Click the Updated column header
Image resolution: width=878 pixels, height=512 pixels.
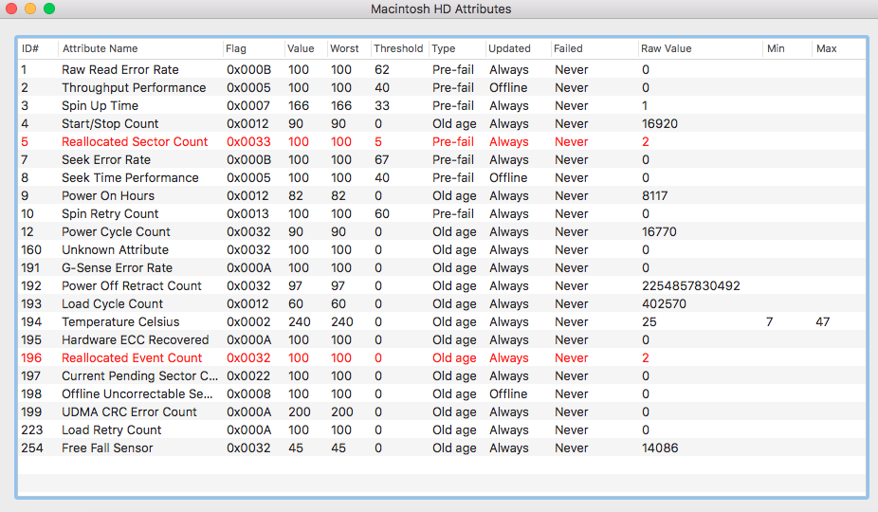[518, 48]
